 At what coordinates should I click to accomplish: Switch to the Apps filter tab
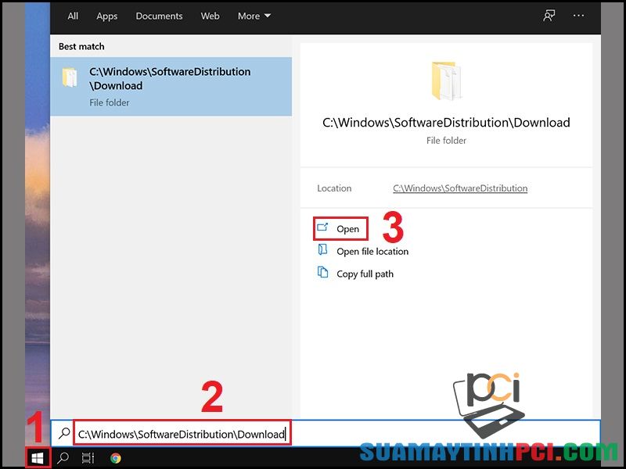tap(106, 16)
